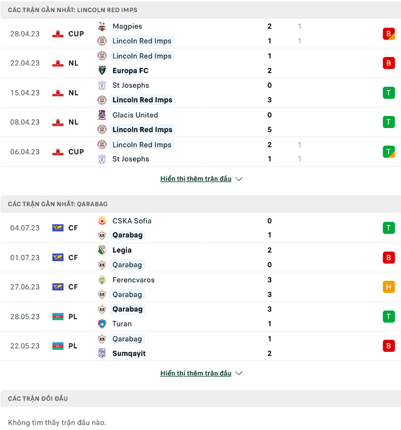Expand more Lincoln Red Imps matches chevron

[239, 179]
